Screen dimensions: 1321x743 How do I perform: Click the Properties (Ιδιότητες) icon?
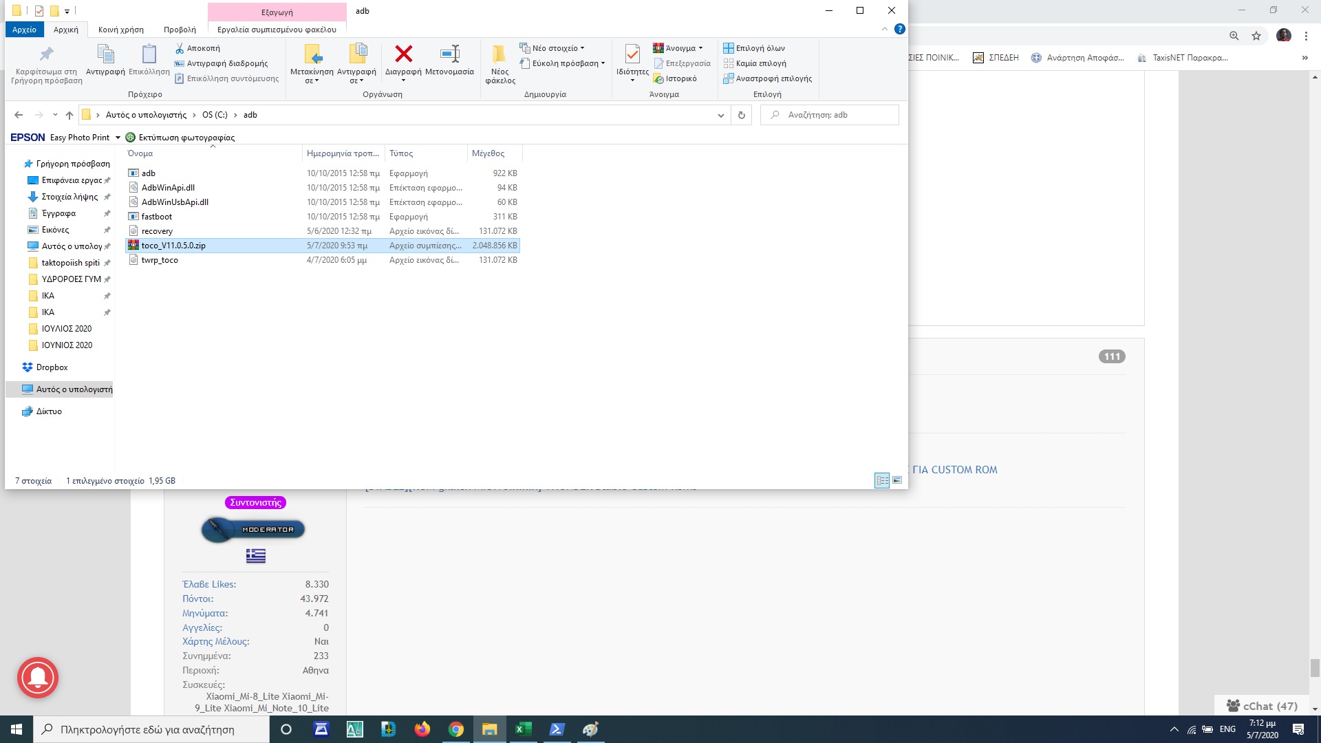pos(632,54)
